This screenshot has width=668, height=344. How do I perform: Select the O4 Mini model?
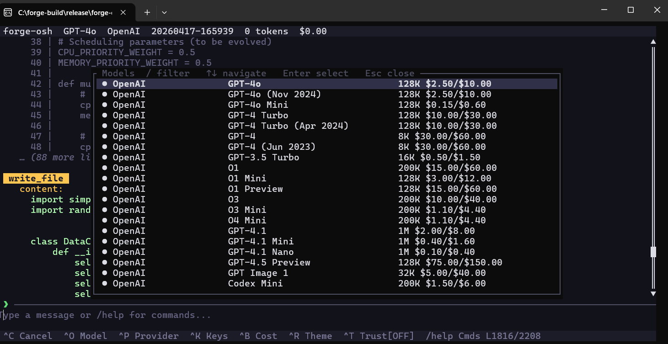(326, 221)
